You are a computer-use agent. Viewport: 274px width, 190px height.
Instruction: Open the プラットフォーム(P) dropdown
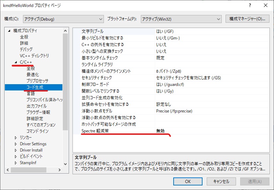click(181, 19)
